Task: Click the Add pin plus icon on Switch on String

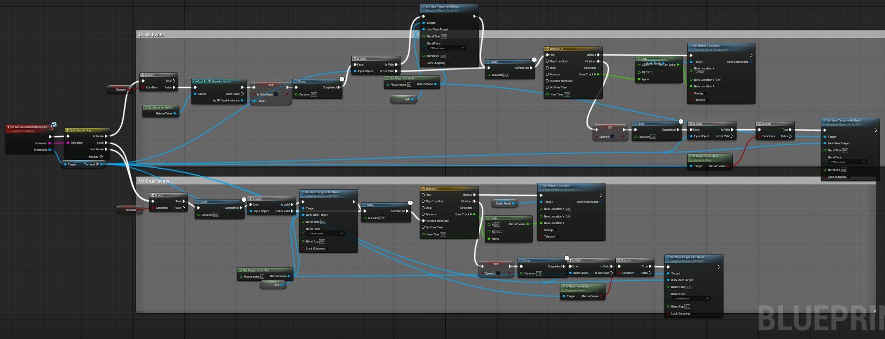Action: click(x=101, y=157)
